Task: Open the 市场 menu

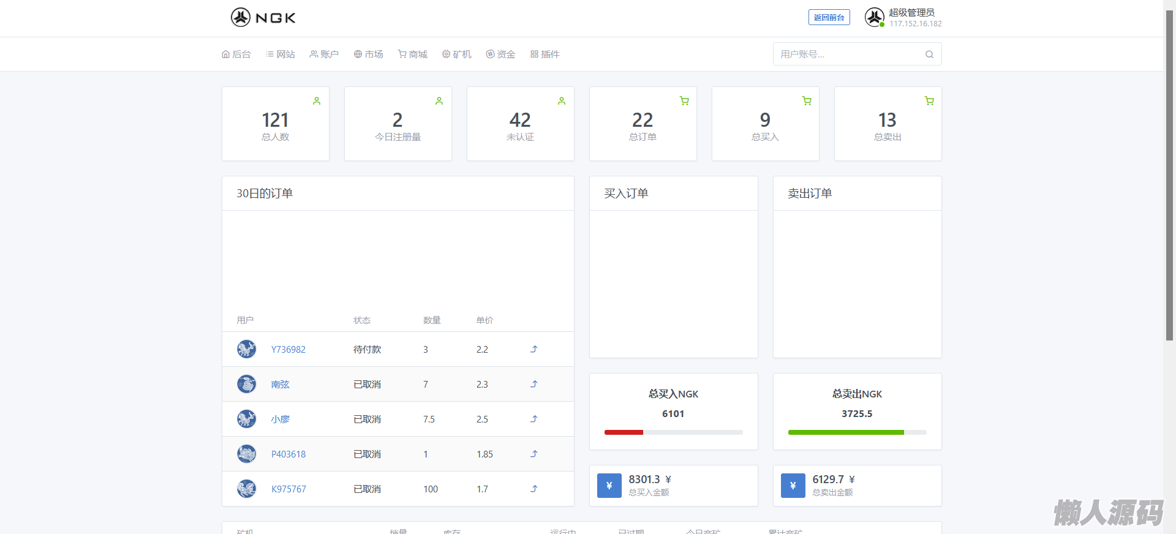Action: pyautogui.click(x=369, y=55)
